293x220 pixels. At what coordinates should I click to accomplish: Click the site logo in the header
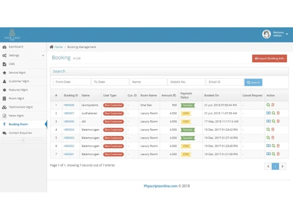12,35
